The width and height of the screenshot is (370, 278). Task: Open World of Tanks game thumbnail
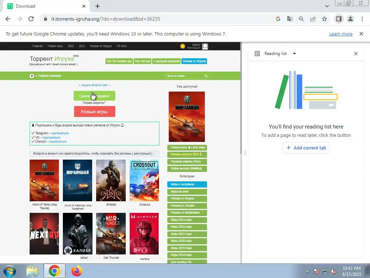(x=44, y=180)
